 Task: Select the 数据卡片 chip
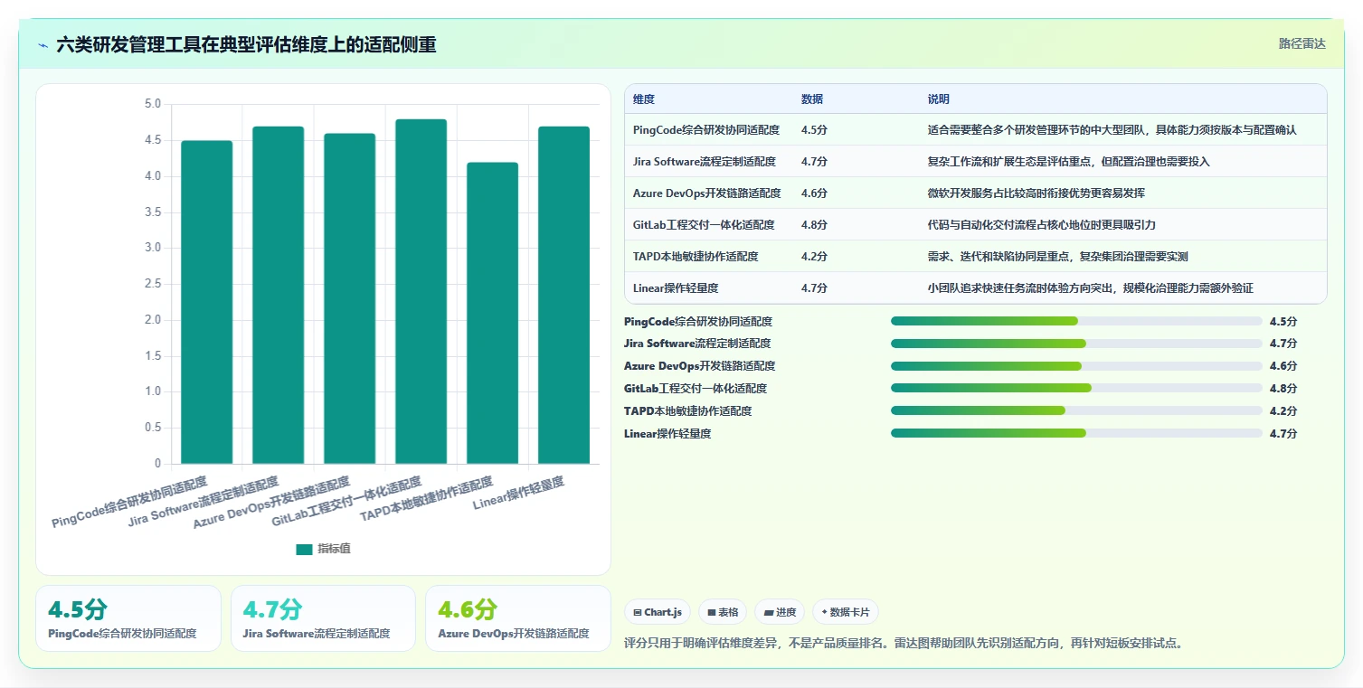point(846,612)
